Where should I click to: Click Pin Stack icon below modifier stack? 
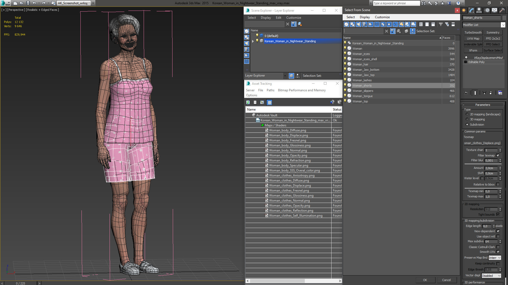pyautogui.click(x=466, y=93)
